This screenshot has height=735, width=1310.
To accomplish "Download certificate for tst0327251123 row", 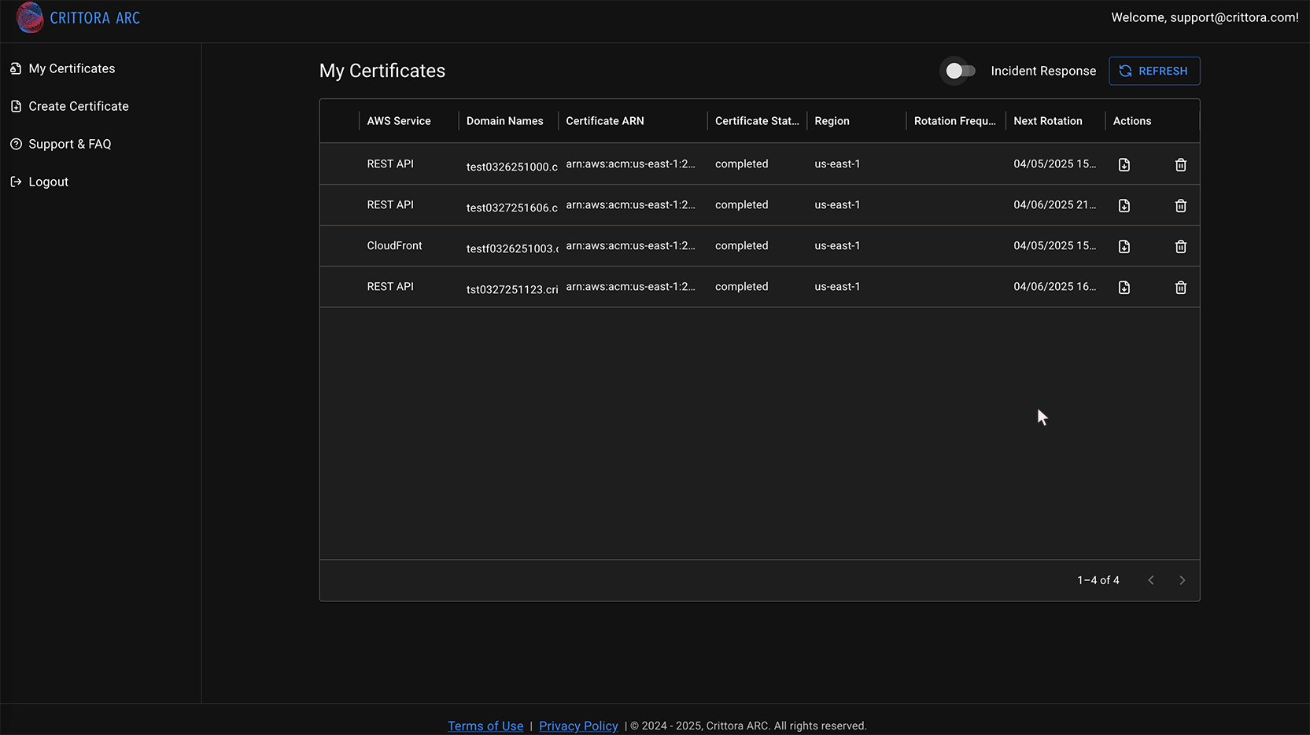I will (1124, 287).
